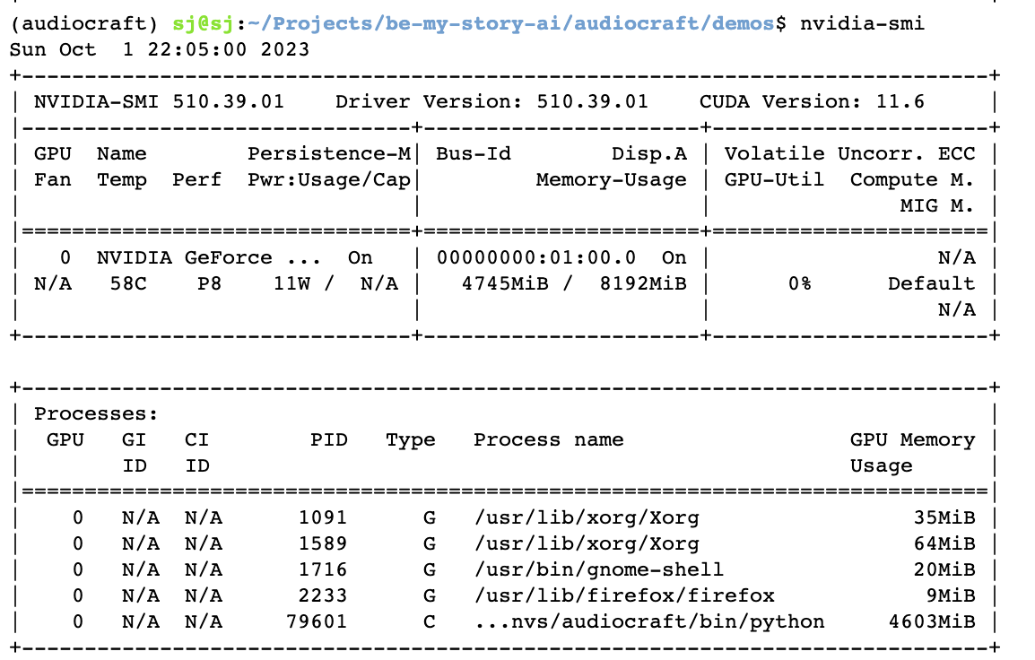This screenshot has width=1035, height=660.
Task: Click Driver Version: 510.39.01 text
Action: 491,102
